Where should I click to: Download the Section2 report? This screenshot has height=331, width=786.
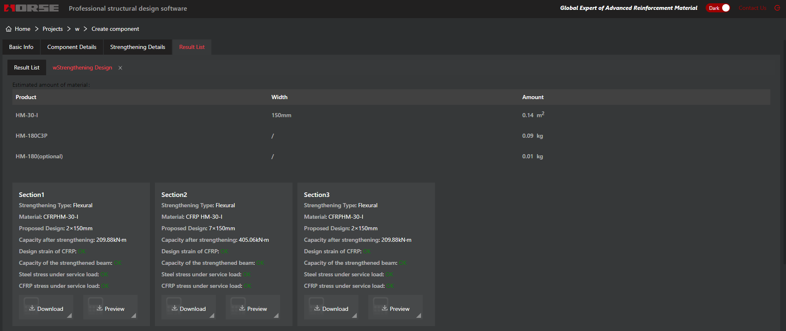point(189,308)
